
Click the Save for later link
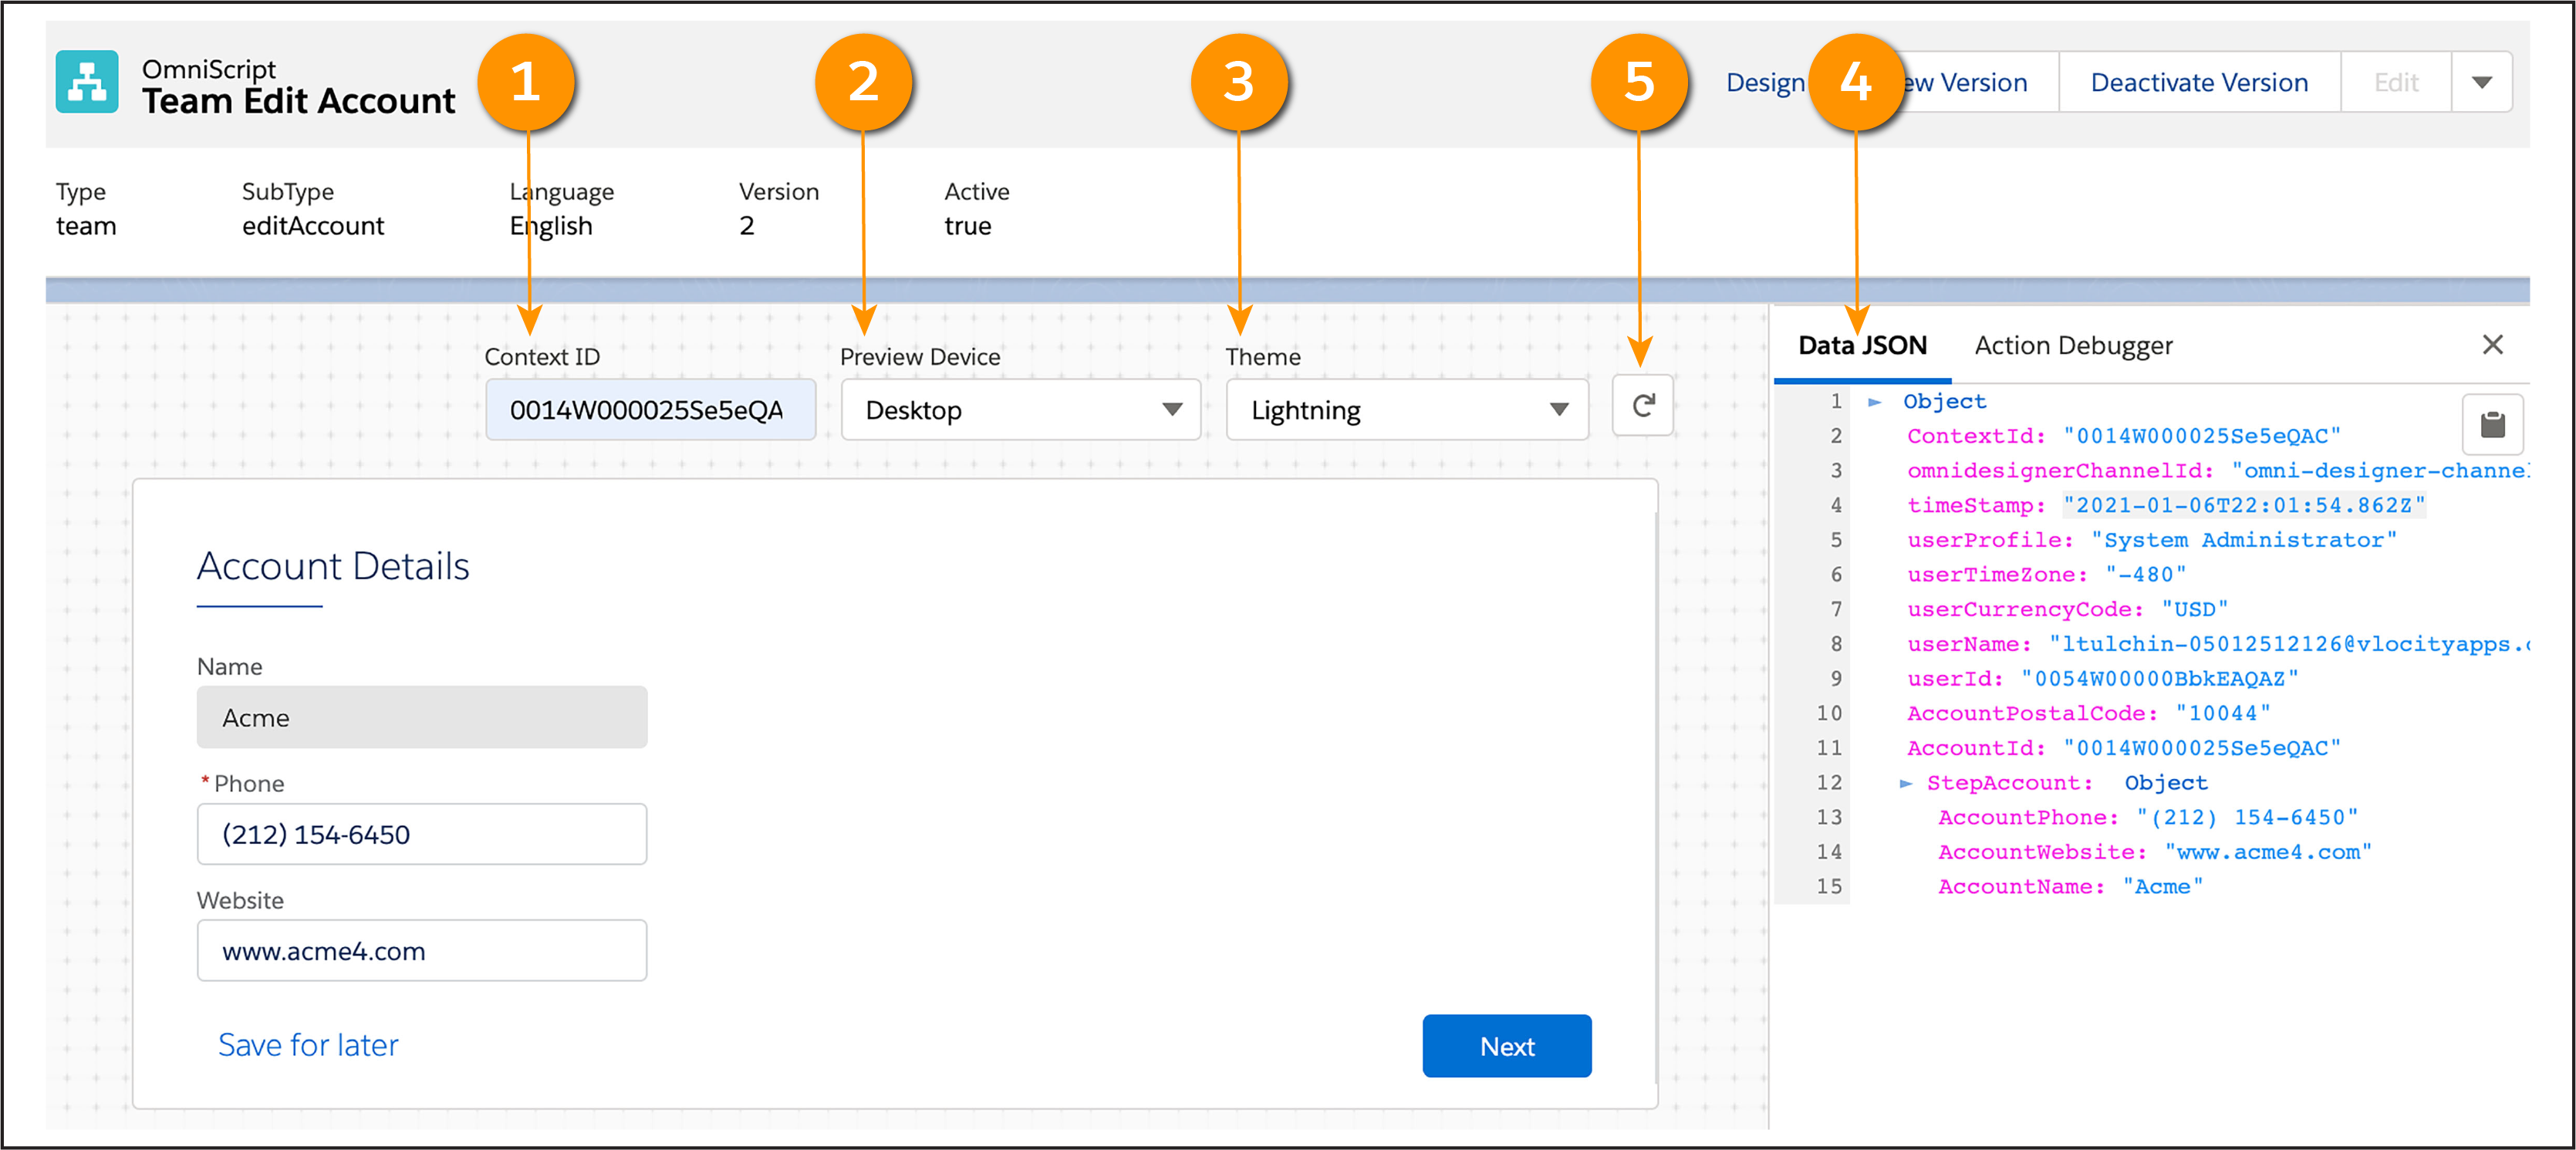click(x=308, y=1045)
